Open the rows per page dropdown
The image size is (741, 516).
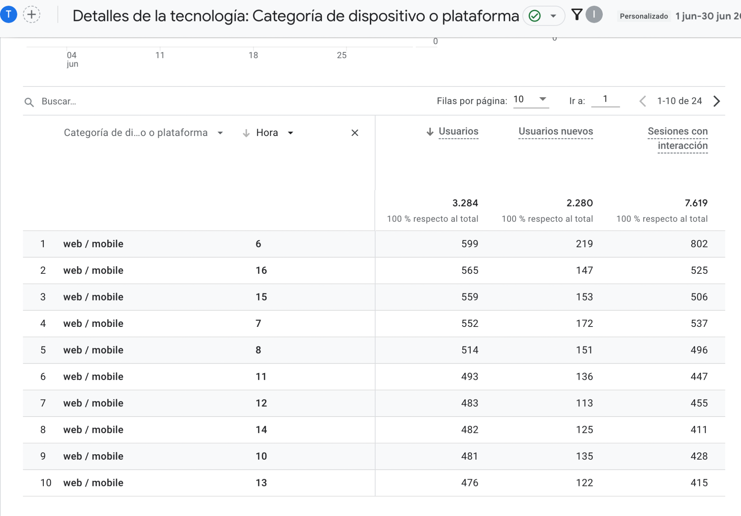tap(531, 100)
